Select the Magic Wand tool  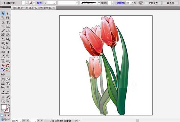pos(3,17)
